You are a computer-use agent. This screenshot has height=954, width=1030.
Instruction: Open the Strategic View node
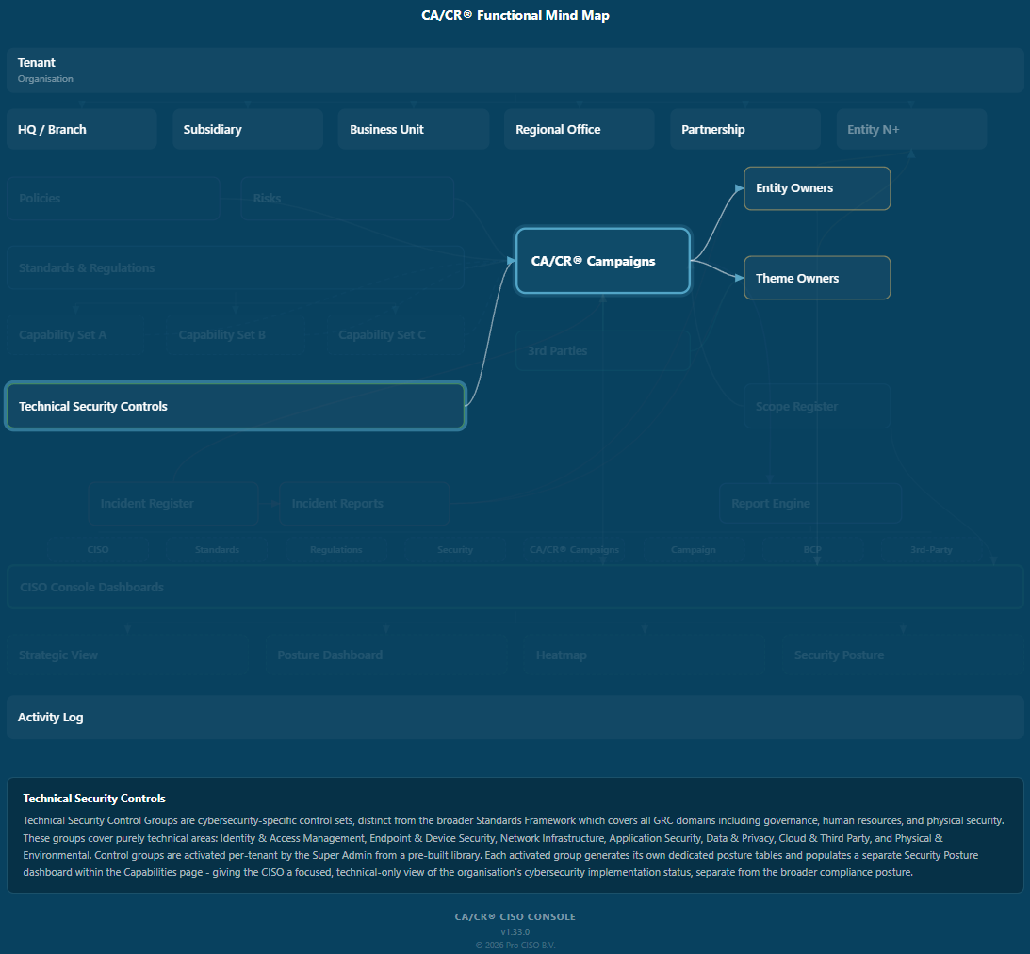pos(128,655)
